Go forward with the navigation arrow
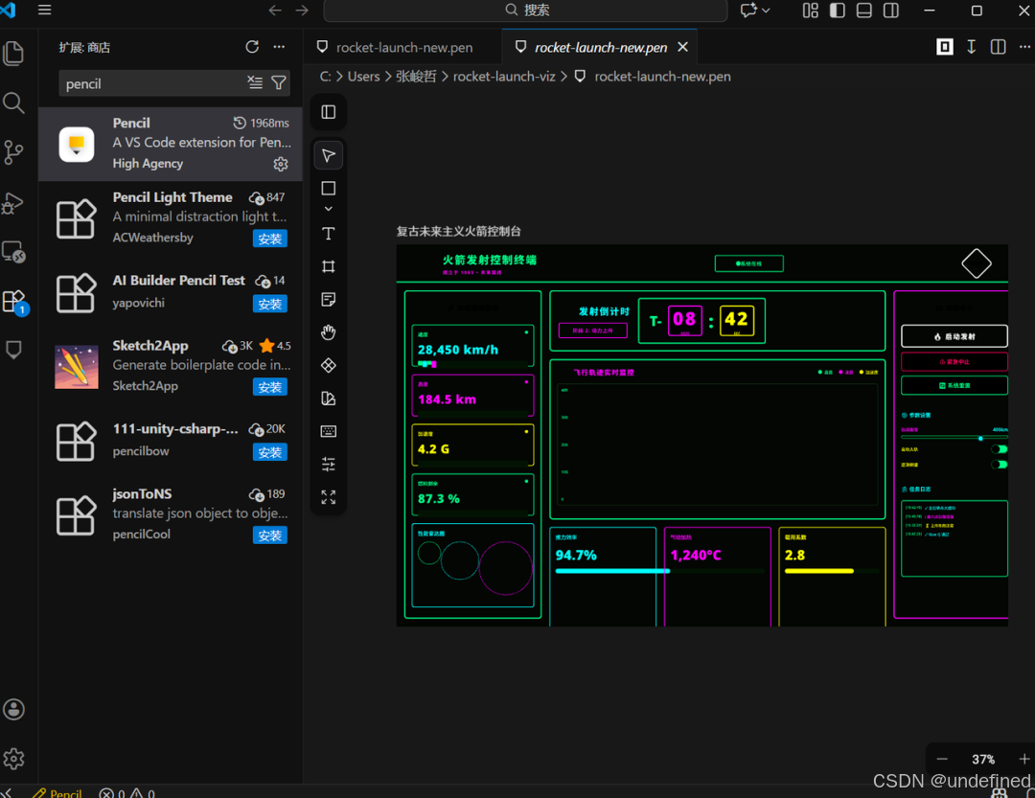This screenshot has height=798, width=1035. 302,10
